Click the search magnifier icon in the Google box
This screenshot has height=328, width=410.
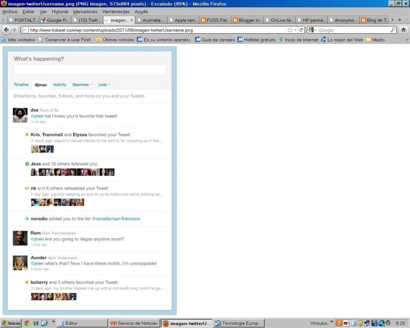click(x=393, y=30)
